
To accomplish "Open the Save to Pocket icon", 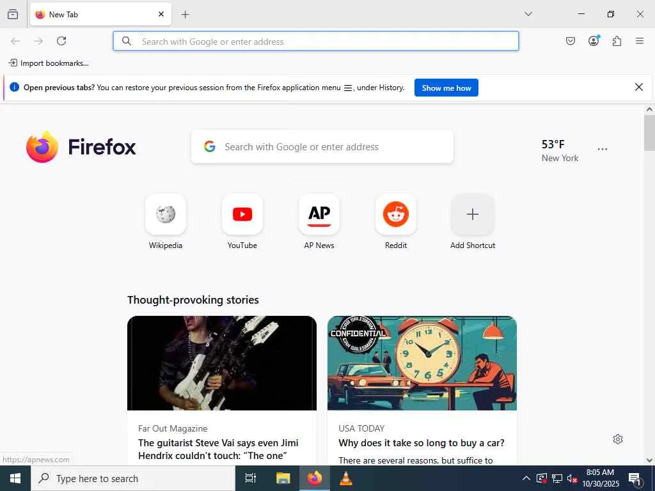I will pyautogui.click(x=571, y=41).
